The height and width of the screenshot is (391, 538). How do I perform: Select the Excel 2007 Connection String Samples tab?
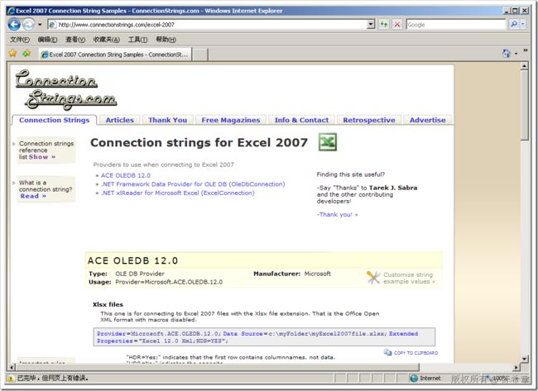tap(114, 55)
